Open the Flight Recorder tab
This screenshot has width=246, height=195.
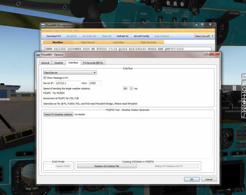pos(149,42)
